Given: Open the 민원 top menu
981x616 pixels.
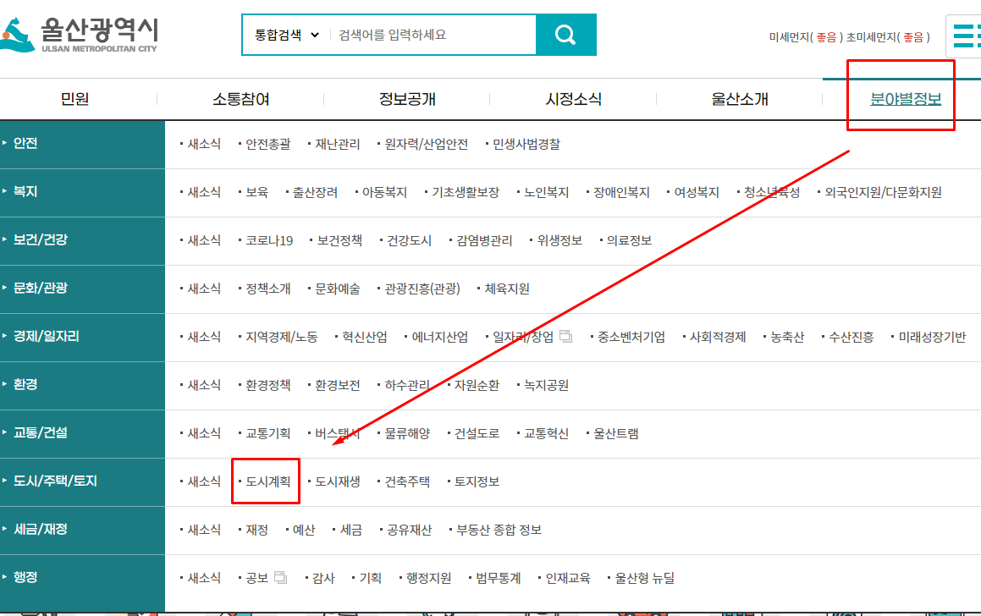Looking at the screenshot, I should point(75,99).
